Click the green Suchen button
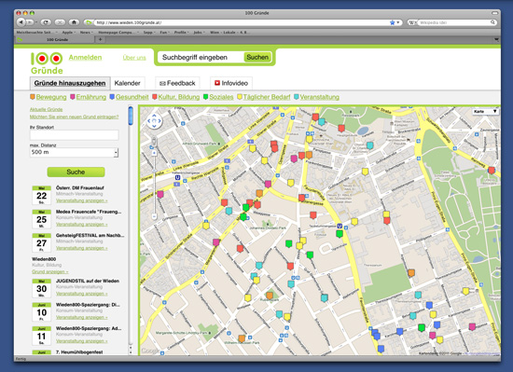The image size is (513, 372). [257, 57]
